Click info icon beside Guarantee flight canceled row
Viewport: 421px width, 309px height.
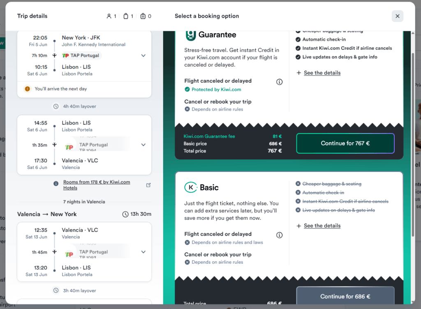[x=279, y=82]
